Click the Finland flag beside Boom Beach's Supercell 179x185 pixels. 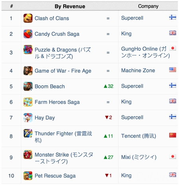coord(173,86)
